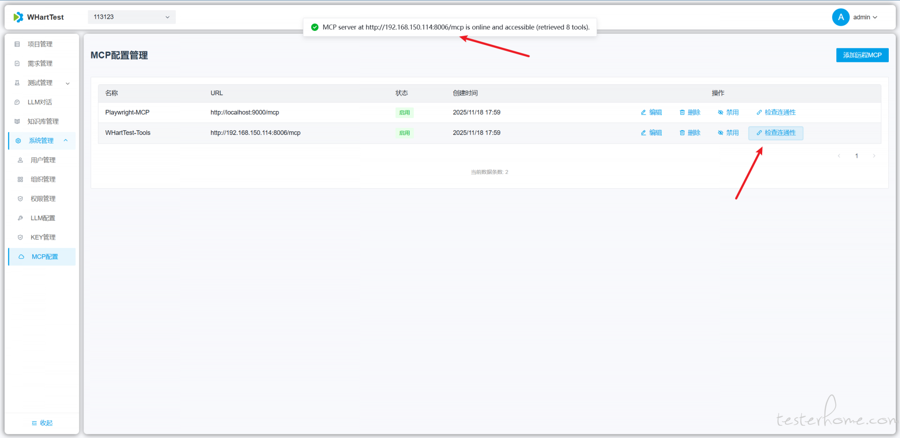This screenshot has width=900, height=438.
Task: Check connectivity for Playwright-MCP
Action: coord(776,112)
